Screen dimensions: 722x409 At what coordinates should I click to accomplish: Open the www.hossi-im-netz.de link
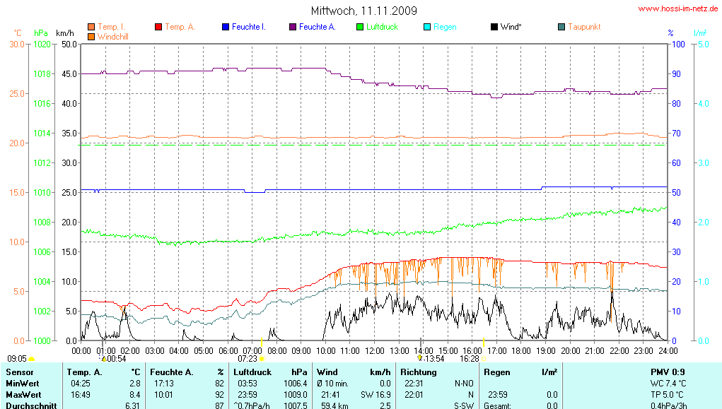click(678, 9)
